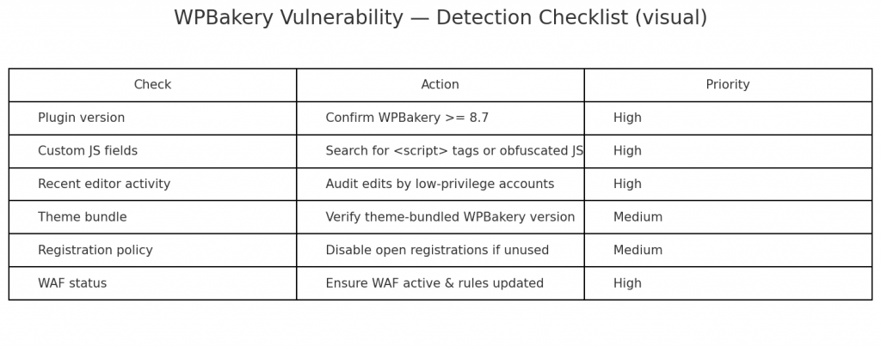The width and height of the screenshot is (881, 346).
Task: Click the priority cell for WAF status
Action: 627,283
